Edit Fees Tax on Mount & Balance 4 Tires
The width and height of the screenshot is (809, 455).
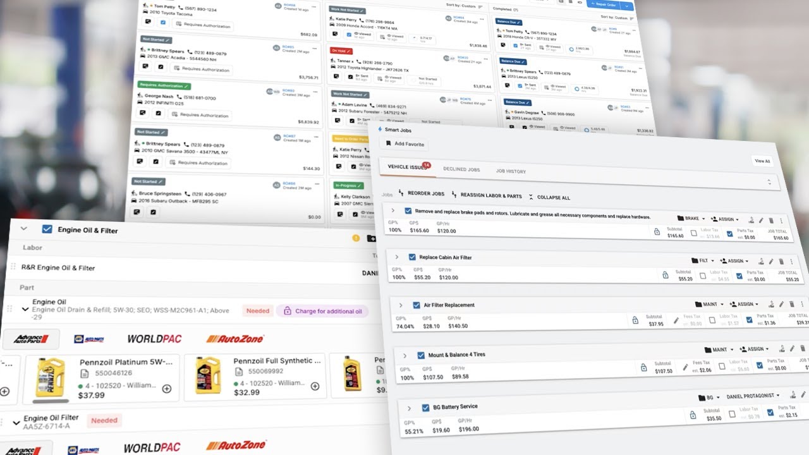coord(686,367)
